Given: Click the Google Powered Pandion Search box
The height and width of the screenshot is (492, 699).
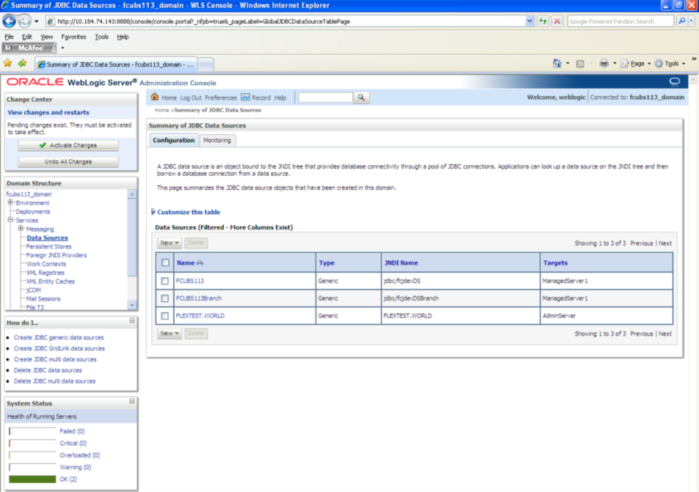Looking at the screenshot, I should click(620, 21).
